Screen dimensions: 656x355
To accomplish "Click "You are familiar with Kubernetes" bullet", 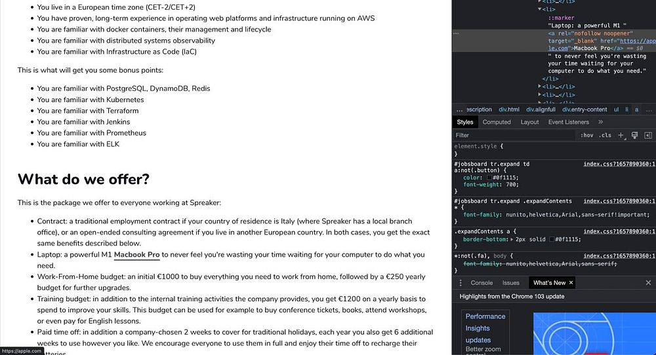I will (x=91, y=100).
